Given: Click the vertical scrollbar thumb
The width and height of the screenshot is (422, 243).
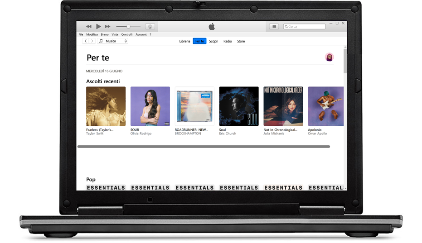Looking at the screenshot, I should (x=345, y=61).
